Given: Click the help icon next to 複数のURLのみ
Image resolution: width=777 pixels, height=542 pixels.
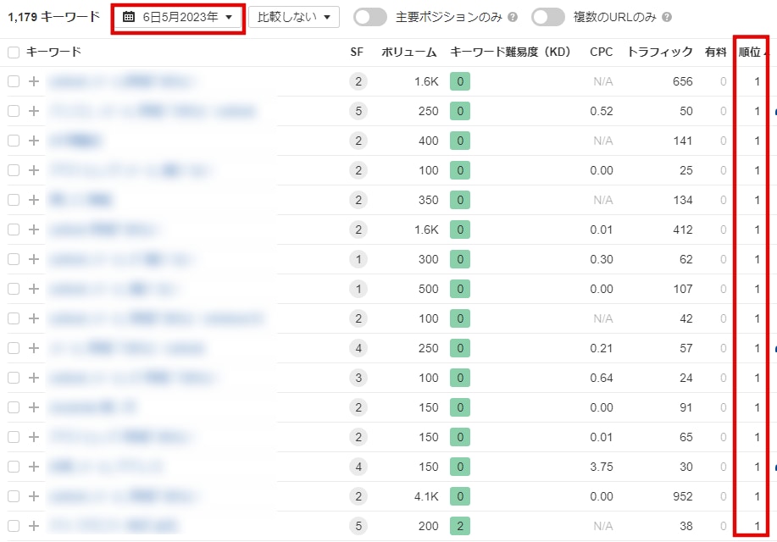Looking at the screenshot, I should click(x=667, y=17).
